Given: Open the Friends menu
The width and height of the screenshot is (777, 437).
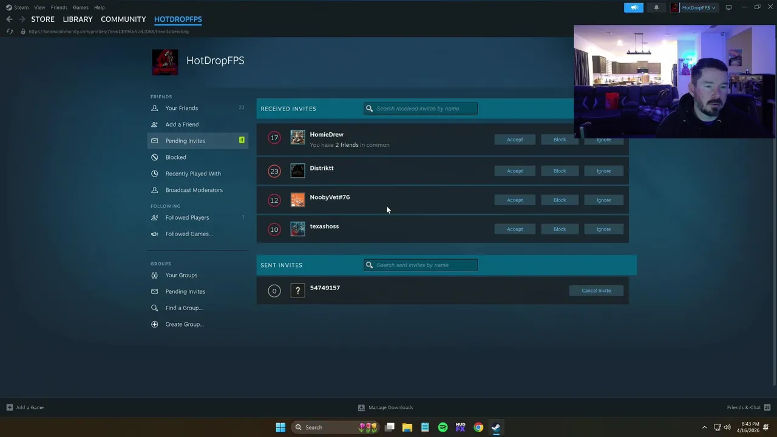Looking at the screenshot, I should tap(59, 7).
